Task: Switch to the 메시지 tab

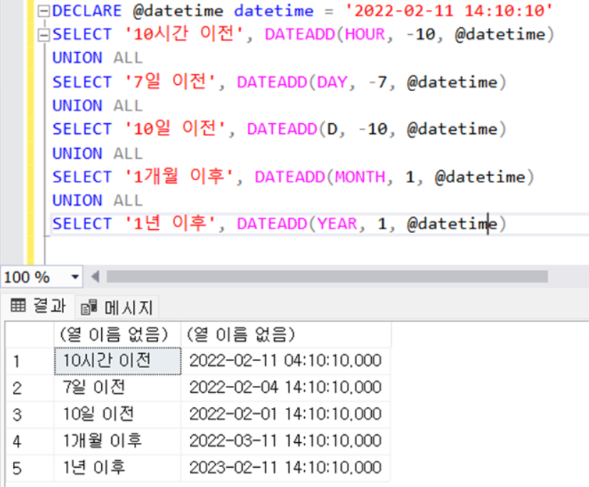Action: [118, 308]
